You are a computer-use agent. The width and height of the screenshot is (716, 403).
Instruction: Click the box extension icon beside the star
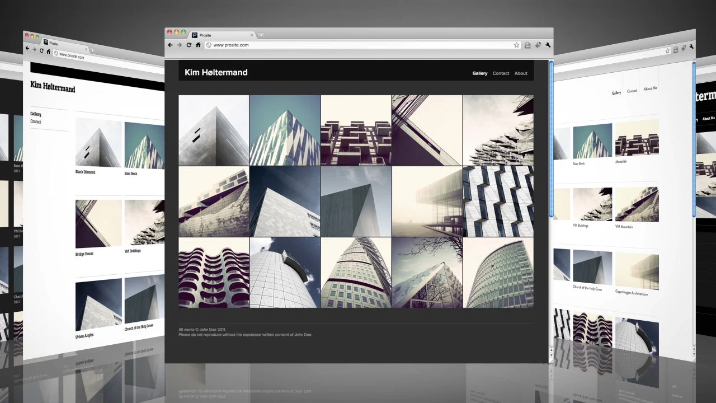[527, 45]
